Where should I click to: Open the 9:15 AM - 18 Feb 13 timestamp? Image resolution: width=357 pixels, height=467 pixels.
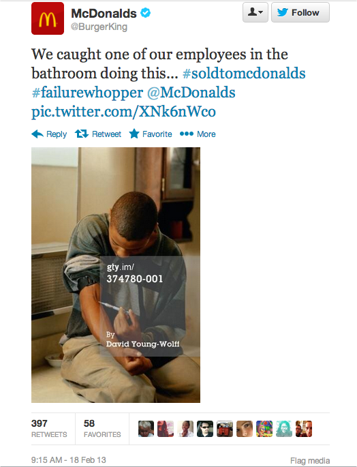[x=69, y=460]
